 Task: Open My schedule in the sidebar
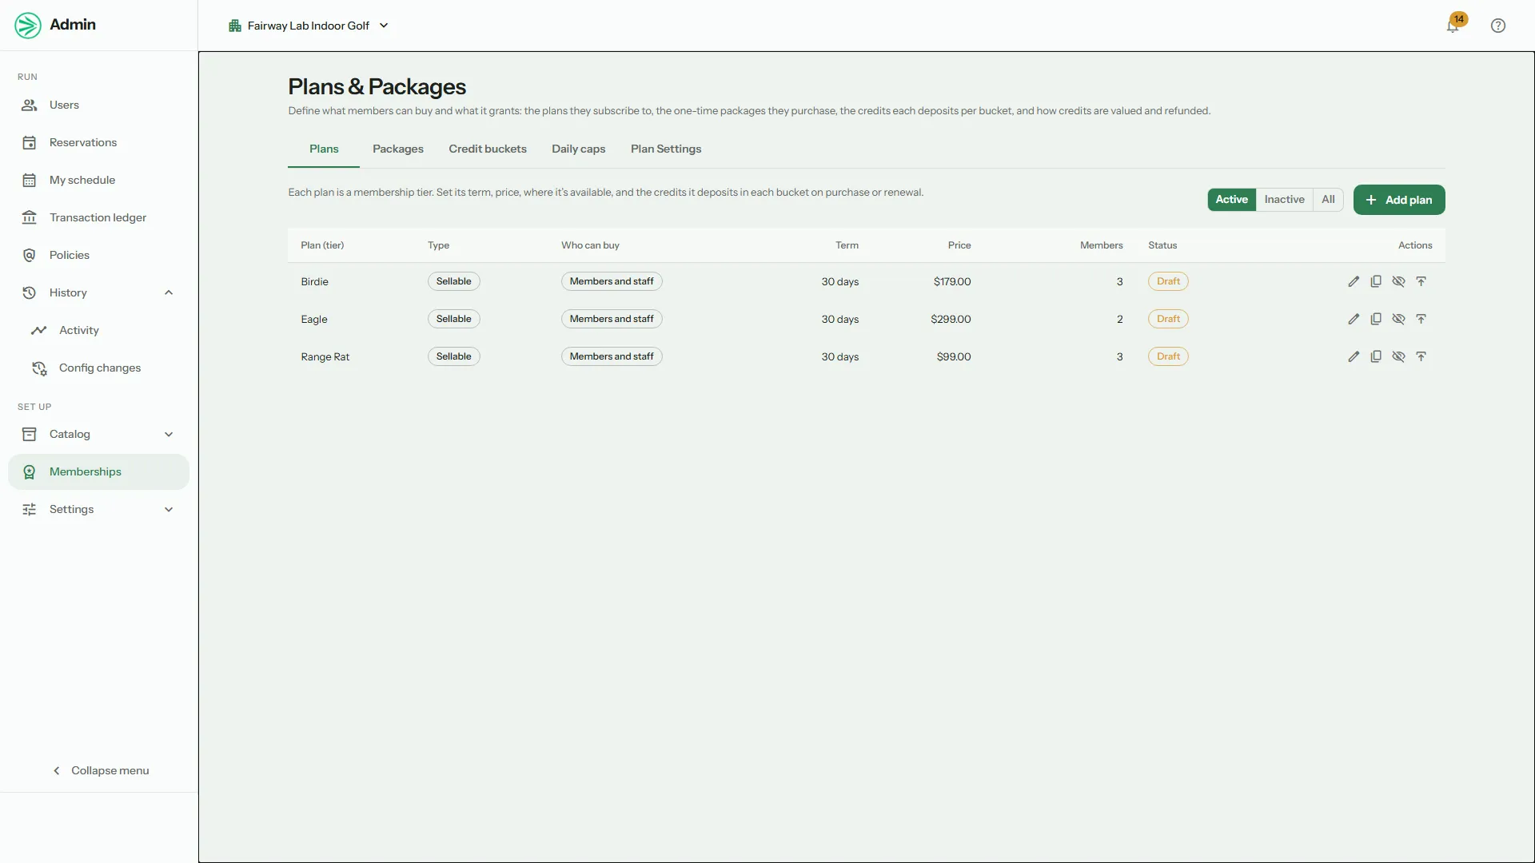coord(99,180)
